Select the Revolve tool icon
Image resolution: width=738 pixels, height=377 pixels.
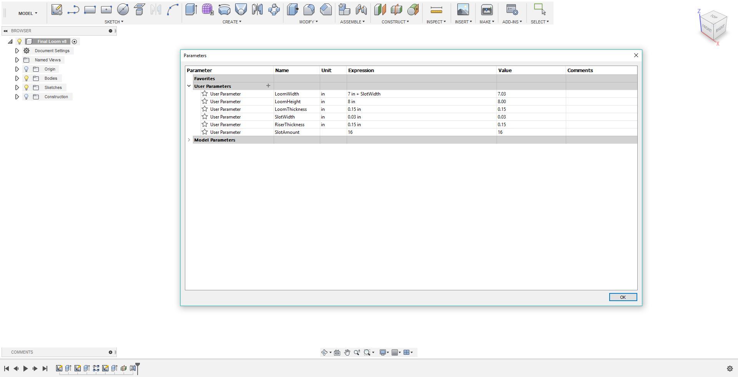(224, 10)
